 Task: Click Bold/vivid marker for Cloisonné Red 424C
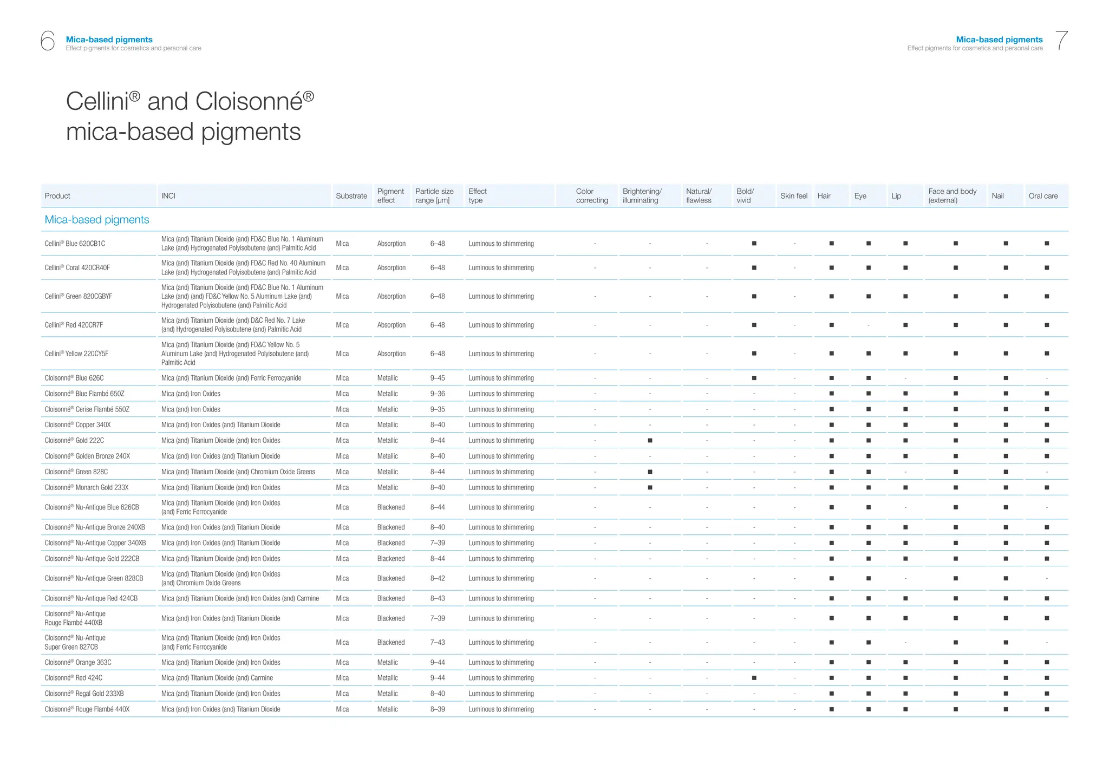[754, 678]
